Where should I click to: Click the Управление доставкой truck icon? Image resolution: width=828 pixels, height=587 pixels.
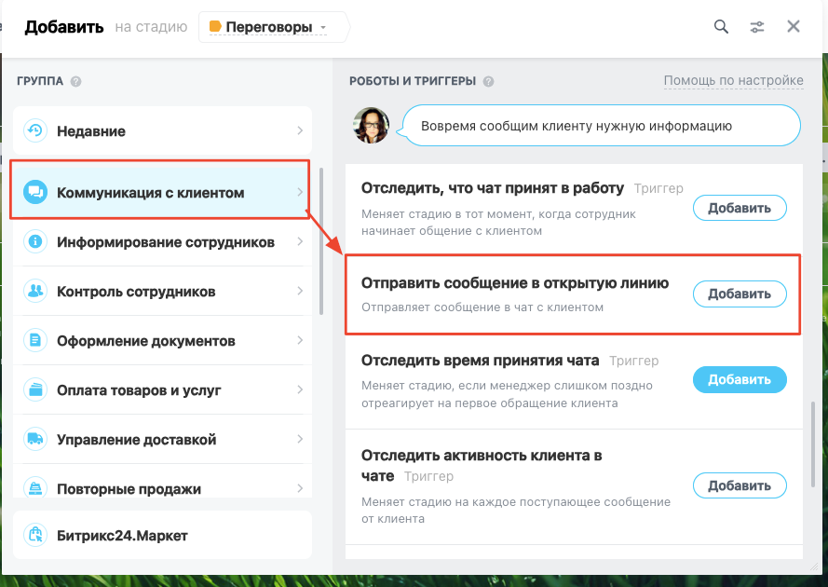coord(35,439)
